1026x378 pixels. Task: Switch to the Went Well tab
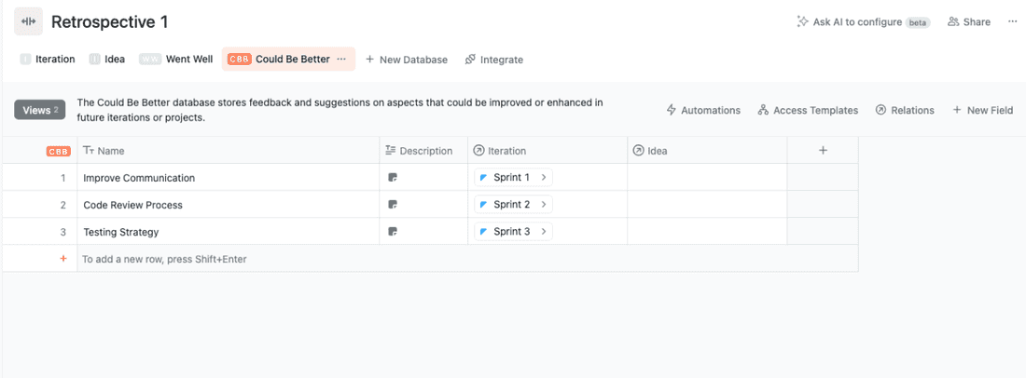[177, 59]
